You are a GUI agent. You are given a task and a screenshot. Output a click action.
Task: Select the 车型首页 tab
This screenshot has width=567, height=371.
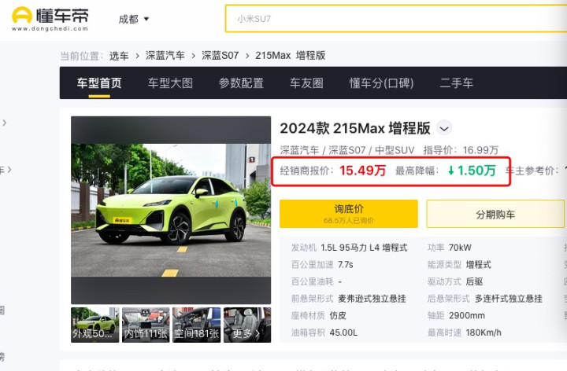click(99, 83)
